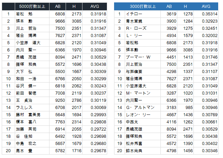Click the name ラミレス

click(x=24, y=108)
